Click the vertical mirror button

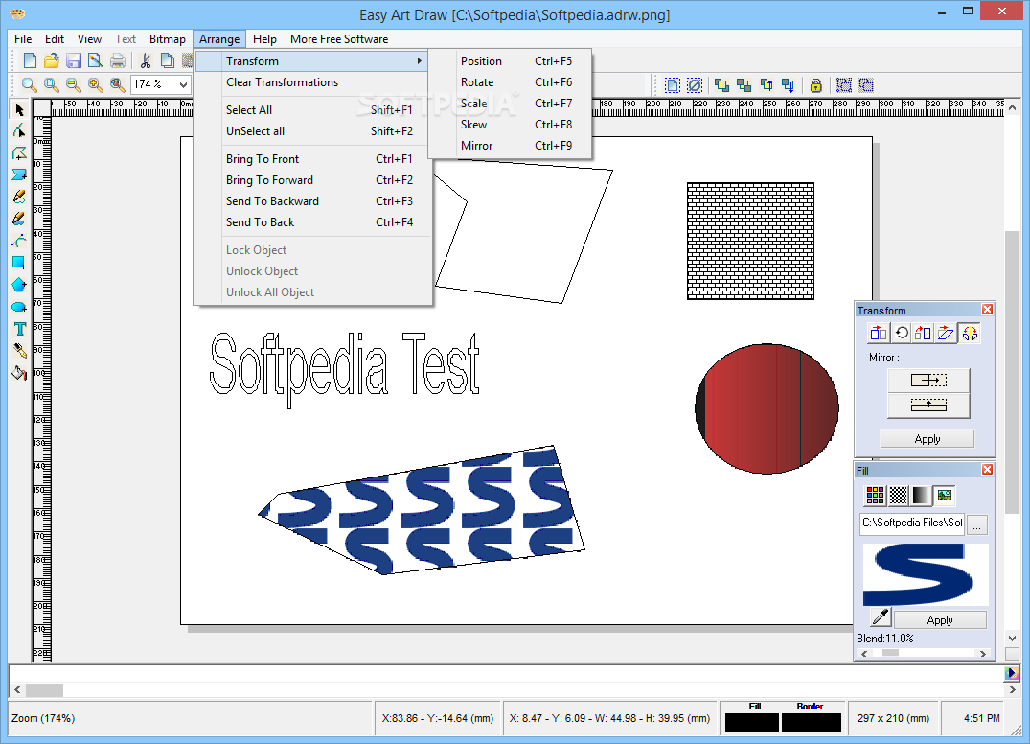coord(928,406)
